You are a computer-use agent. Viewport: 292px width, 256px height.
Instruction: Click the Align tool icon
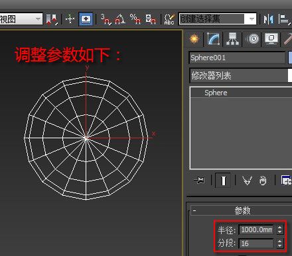point(284,19)
